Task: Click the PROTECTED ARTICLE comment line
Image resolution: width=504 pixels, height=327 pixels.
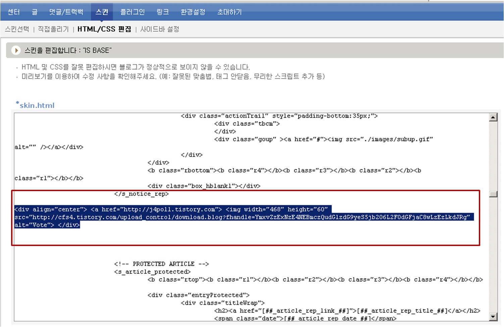Action: pos(161,264)
